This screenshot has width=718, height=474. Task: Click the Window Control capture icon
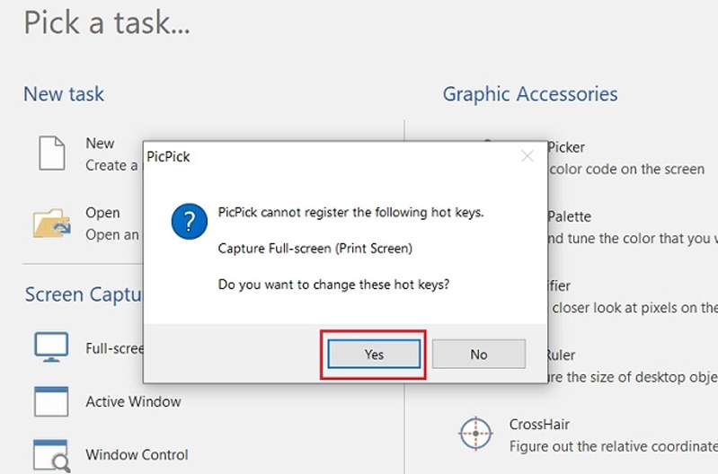click(52, 456)
